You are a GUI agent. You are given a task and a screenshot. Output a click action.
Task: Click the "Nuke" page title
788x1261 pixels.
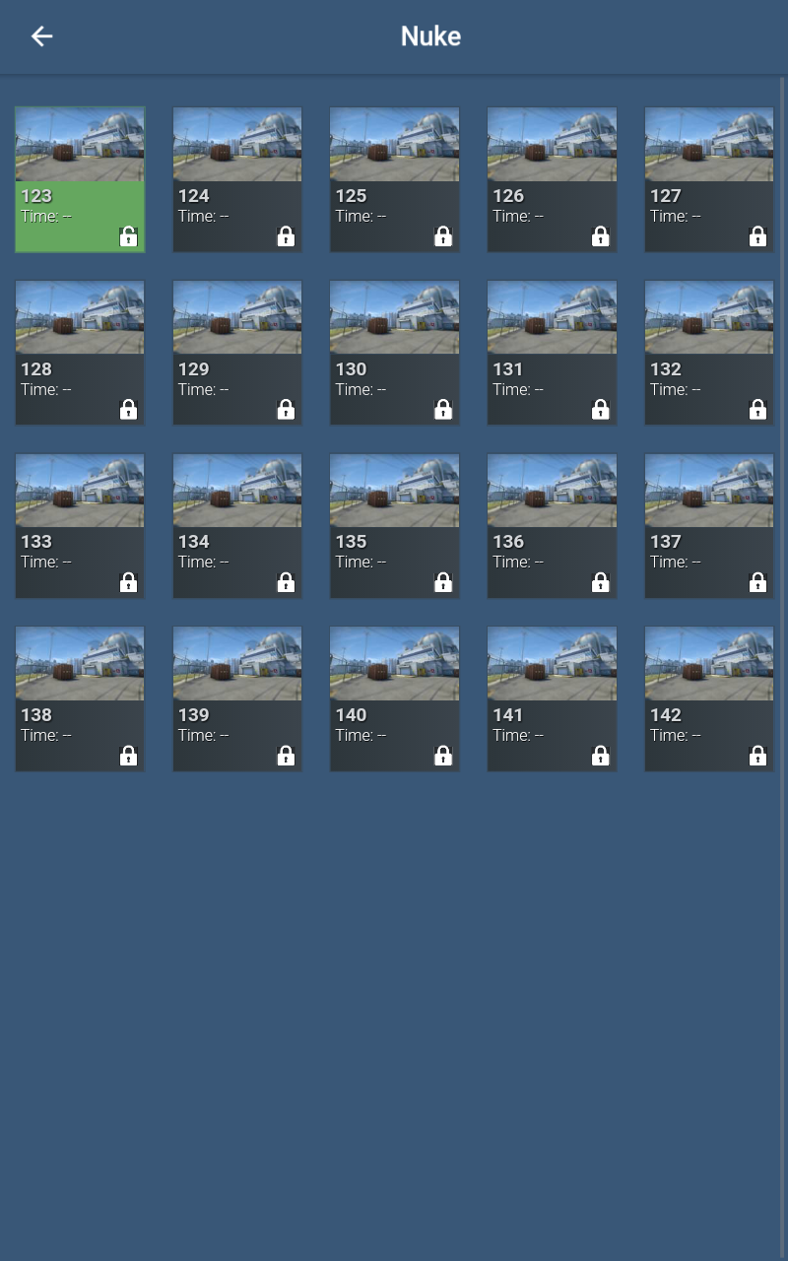pyautogui.click(x=430, y=36)
